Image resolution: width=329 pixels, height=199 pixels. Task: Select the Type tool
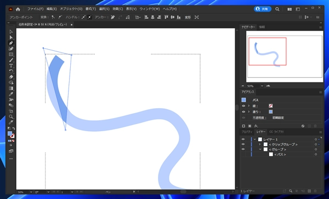(11, 66)
